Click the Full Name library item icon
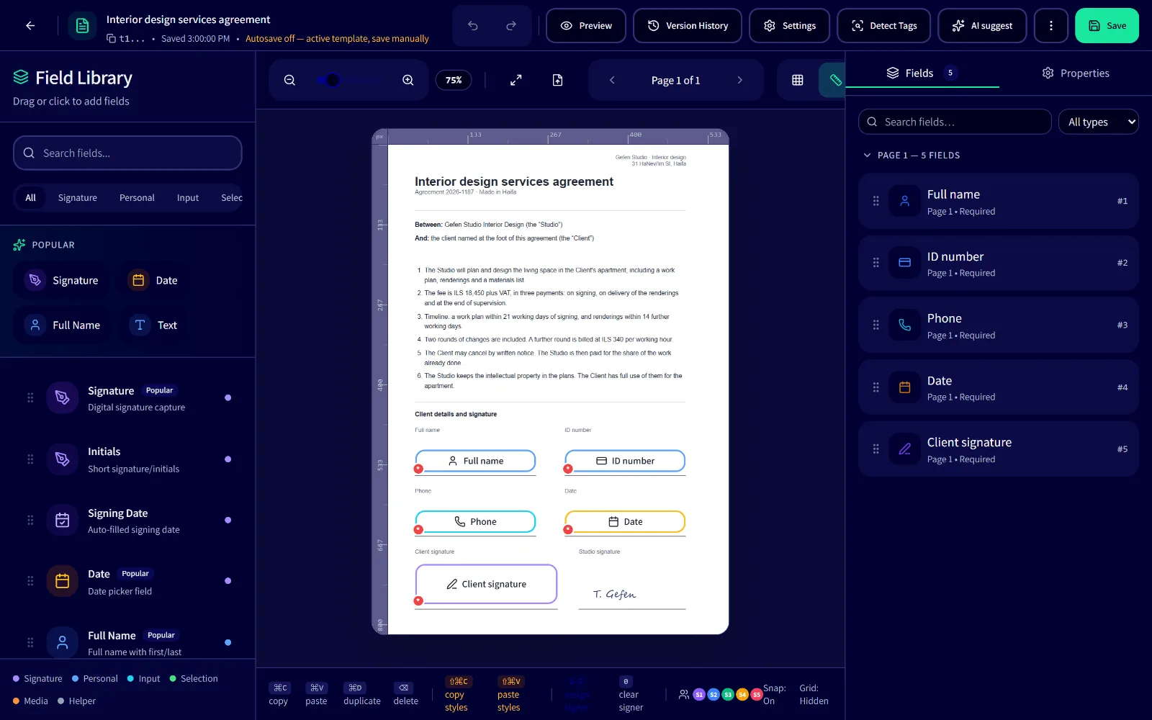Screen dimensions: 1152x720 coord(63,642)
